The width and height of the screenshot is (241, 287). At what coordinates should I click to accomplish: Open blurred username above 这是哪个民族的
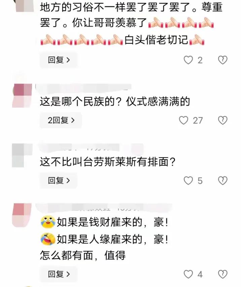[83, 88]
